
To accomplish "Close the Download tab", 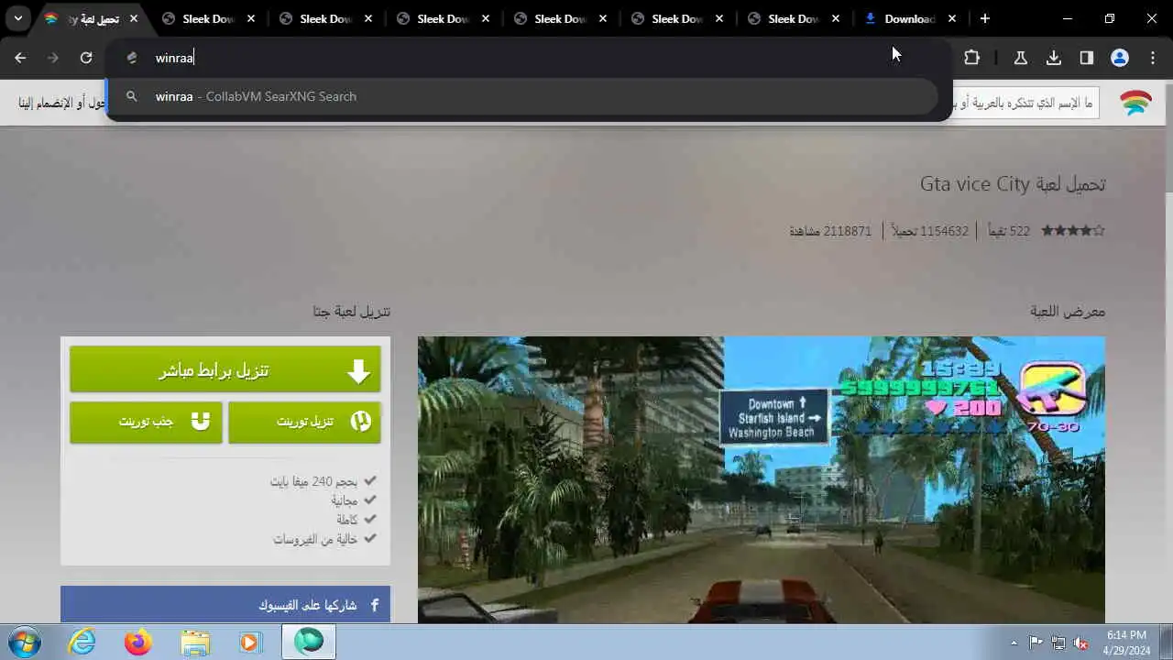I will click(x=952, y=18).
